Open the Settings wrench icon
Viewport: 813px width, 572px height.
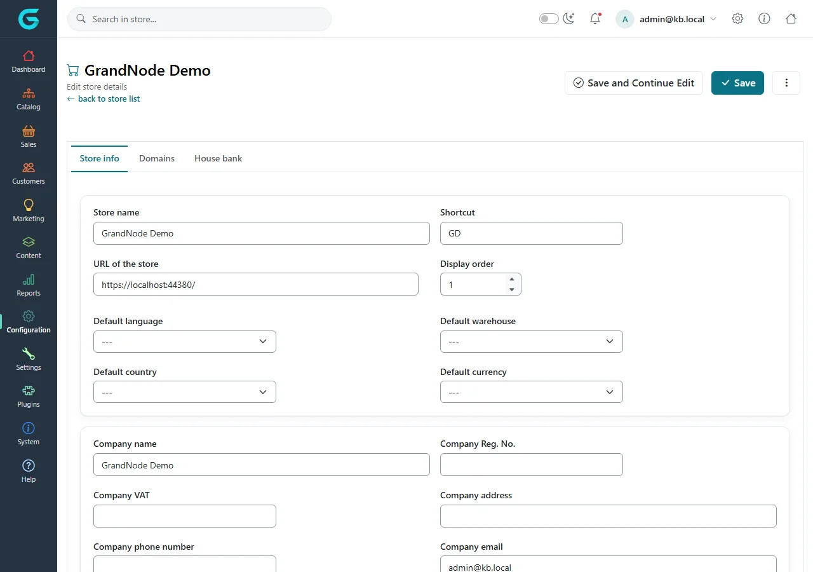click(29, 354)
